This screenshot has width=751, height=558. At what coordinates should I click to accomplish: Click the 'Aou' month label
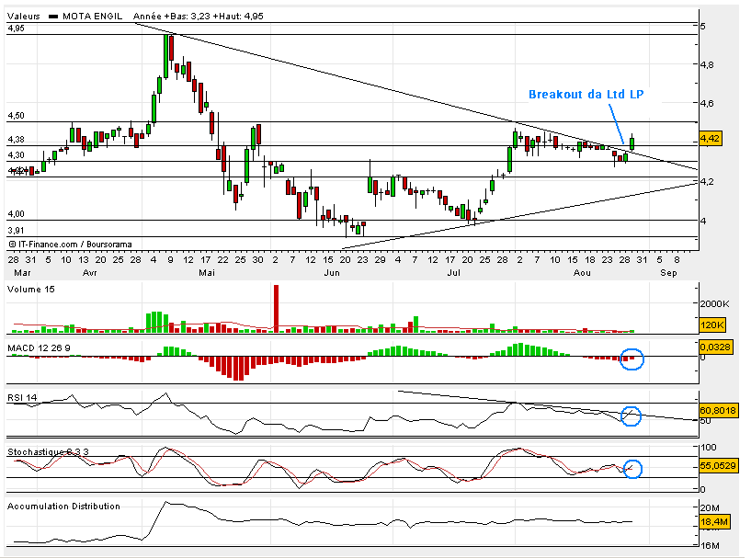coord(582,272)
